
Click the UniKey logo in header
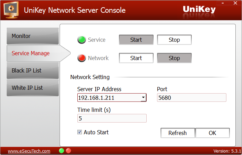pos(199,10)
